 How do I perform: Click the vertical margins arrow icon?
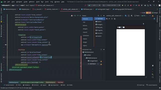point(112,19)
